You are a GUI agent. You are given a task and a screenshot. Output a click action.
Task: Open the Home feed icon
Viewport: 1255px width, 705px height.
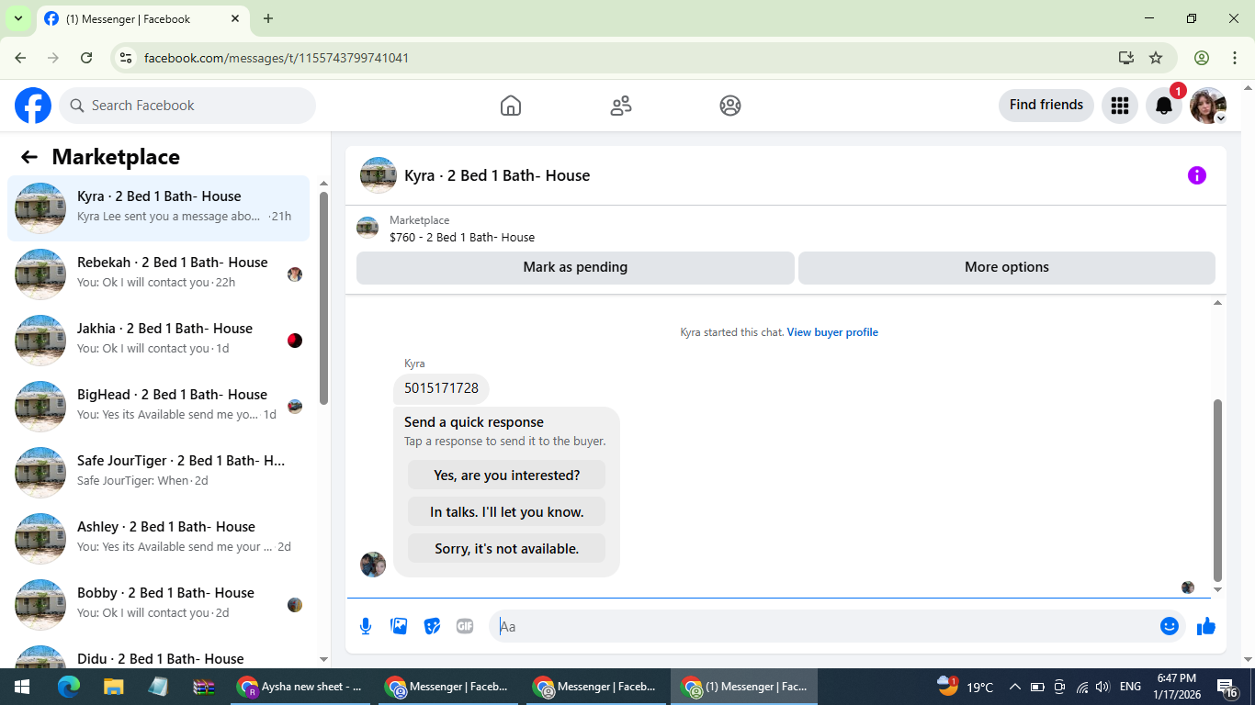pyautogui.click(x=511, y=106)
